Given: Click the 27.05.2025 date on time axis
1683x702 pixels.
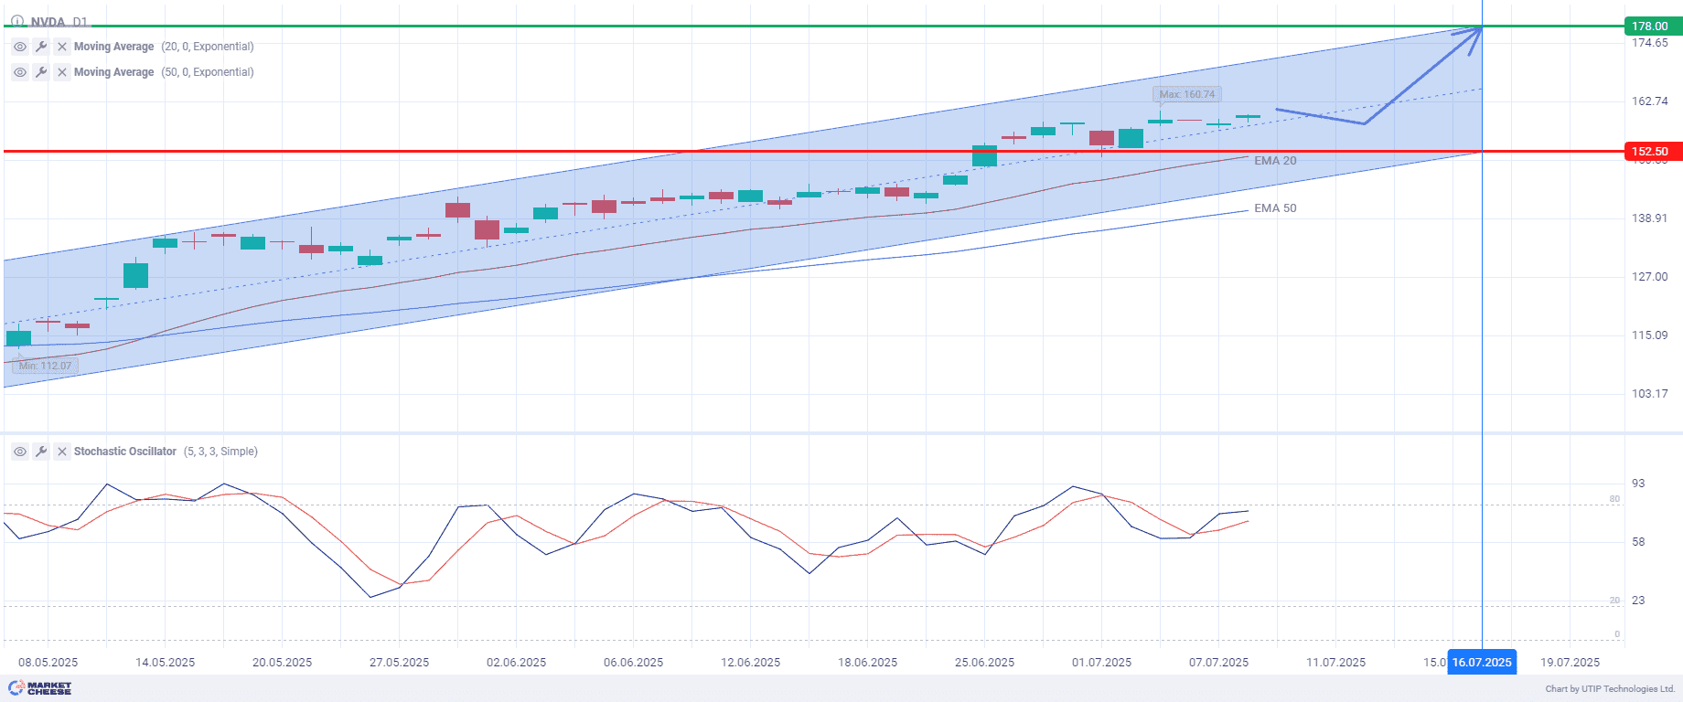Looking at the screenshot, I should (x=399, y=663).
